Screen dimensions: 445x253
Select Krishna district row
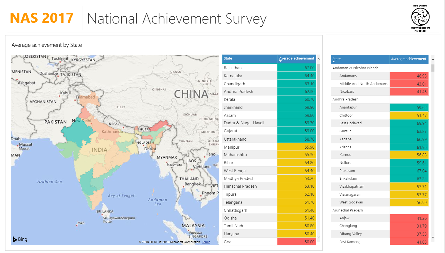coord(380,147)
